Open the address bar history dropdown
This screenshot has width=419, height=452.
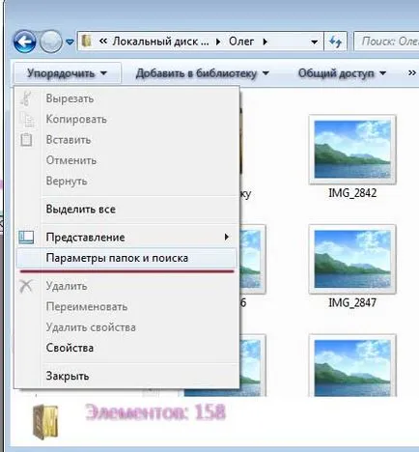coord(315,42)
